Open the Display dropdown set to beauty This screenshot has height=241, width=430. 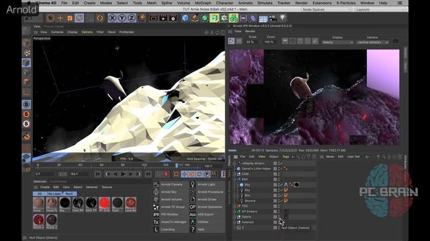pyautogui.click(x=337, y=42)
